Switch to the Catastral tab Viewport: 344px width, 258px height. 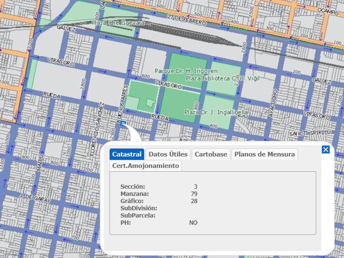click(127, 154)
